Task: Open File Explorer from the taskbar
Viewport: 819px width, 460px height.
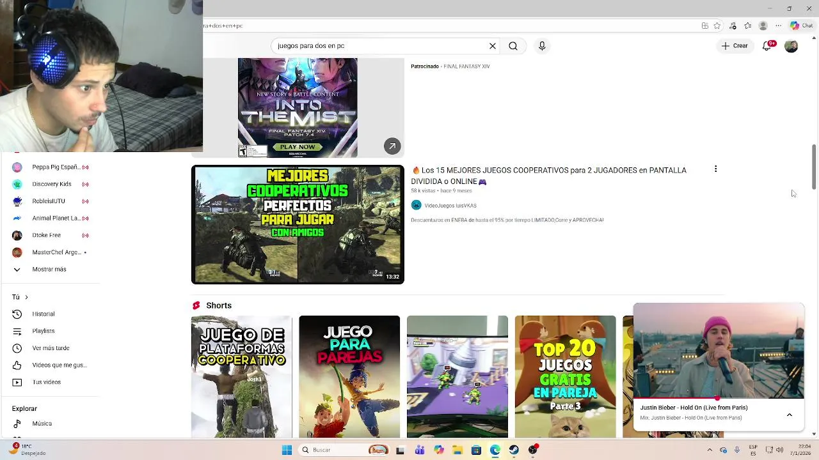Action: click(x=457, y=450)
